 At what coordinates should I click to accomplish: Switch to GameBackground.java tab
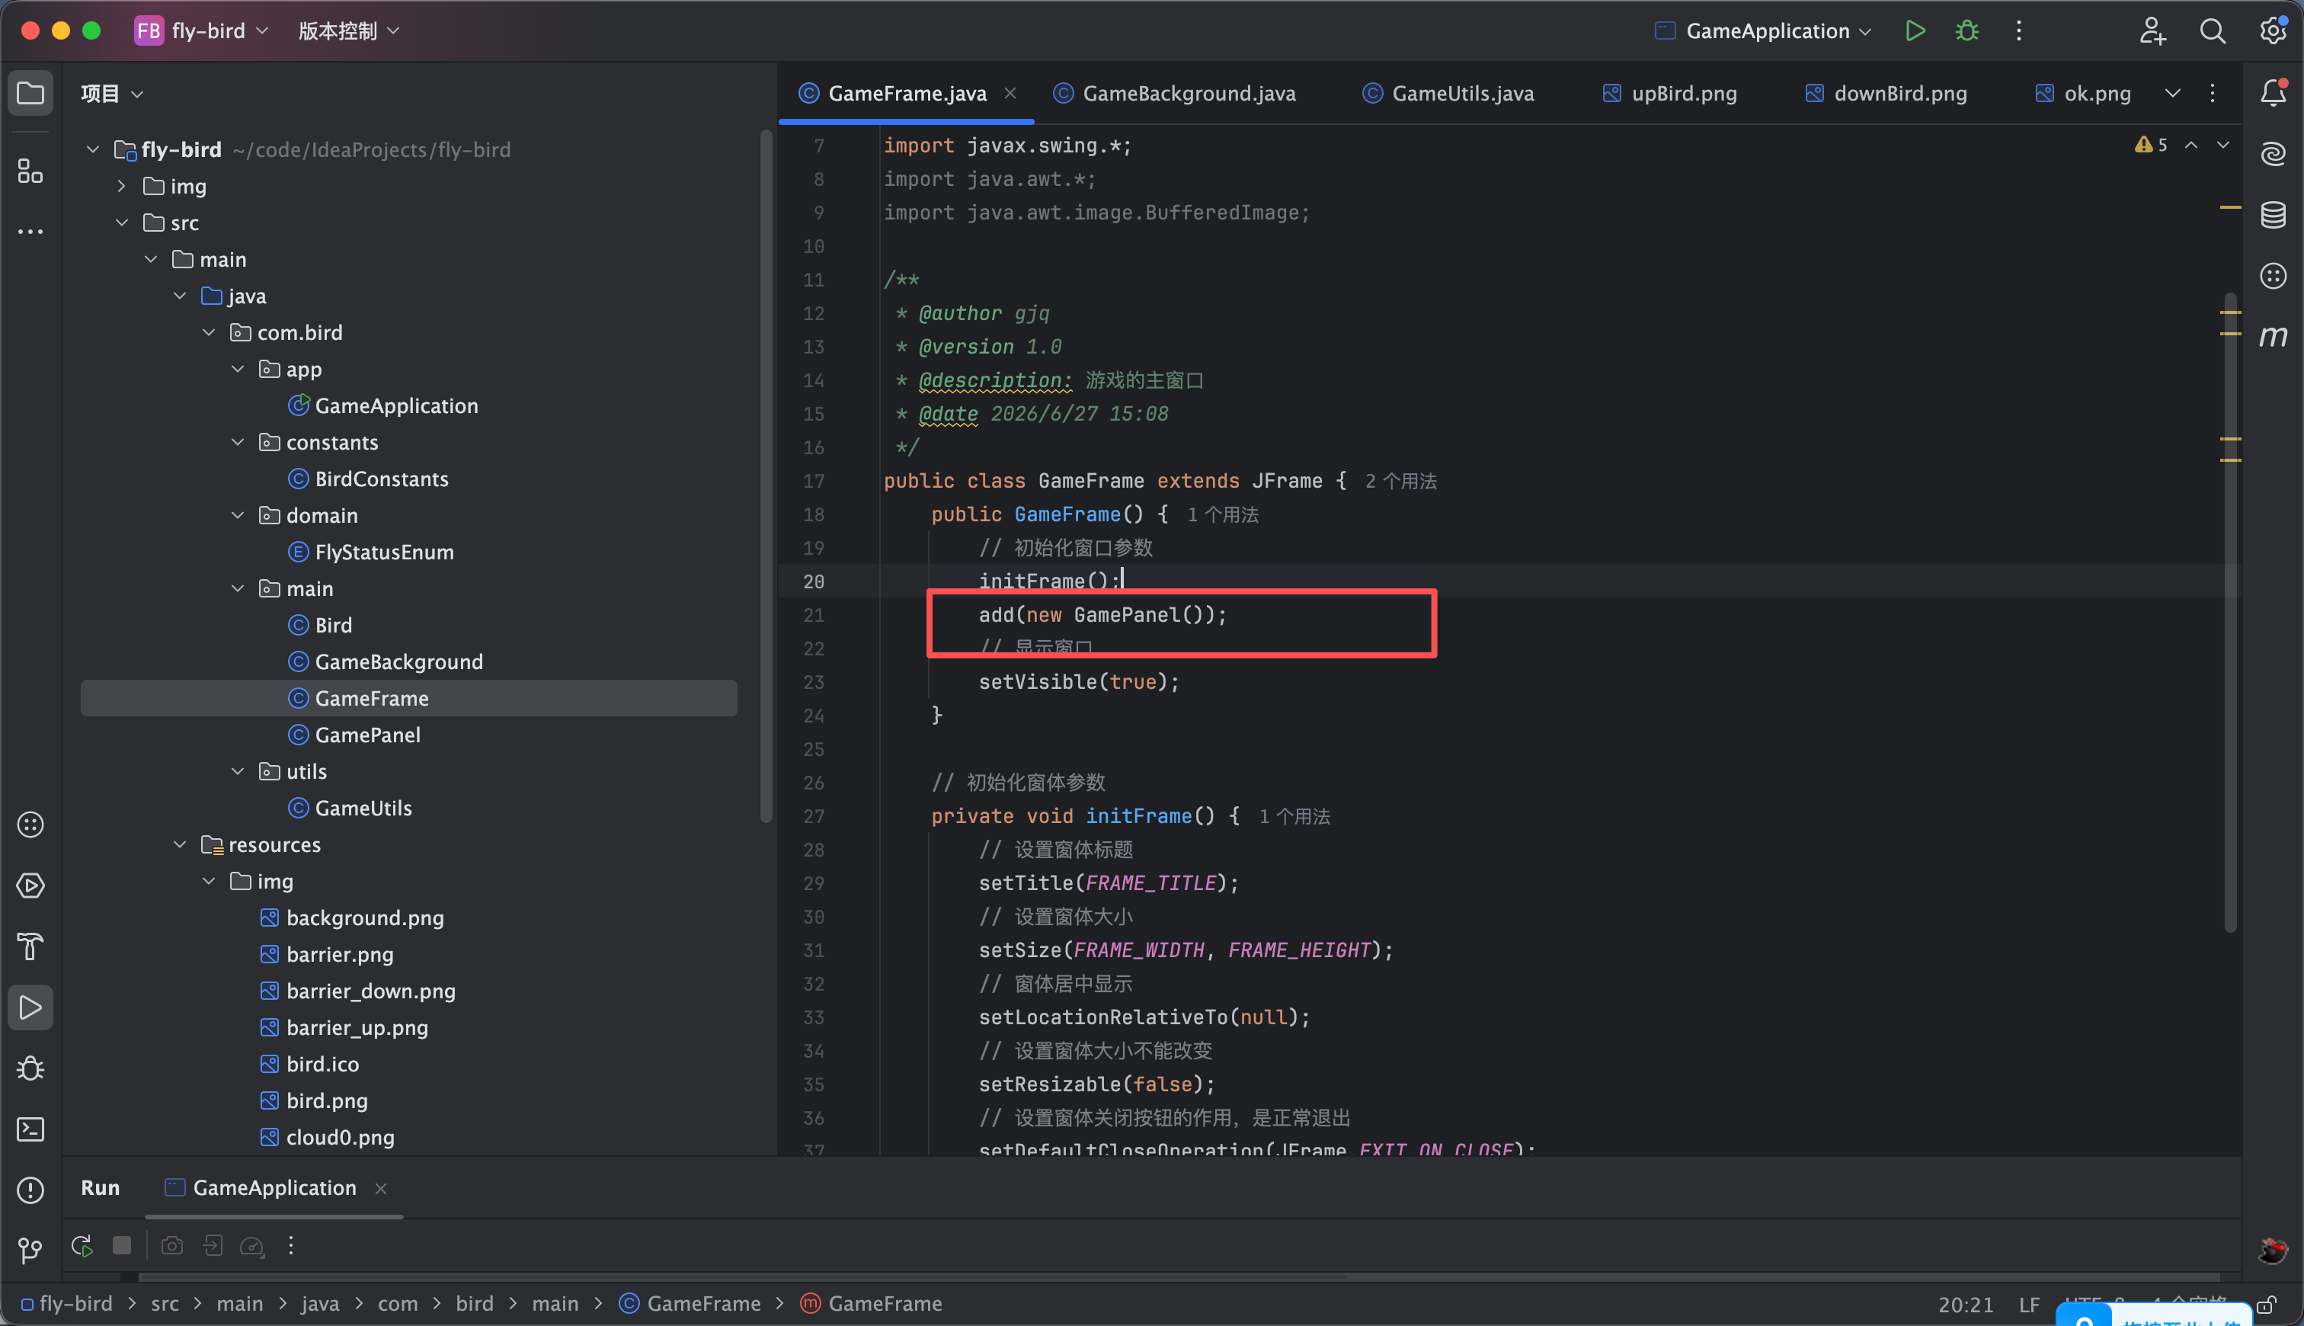(x=1174, y=93)
